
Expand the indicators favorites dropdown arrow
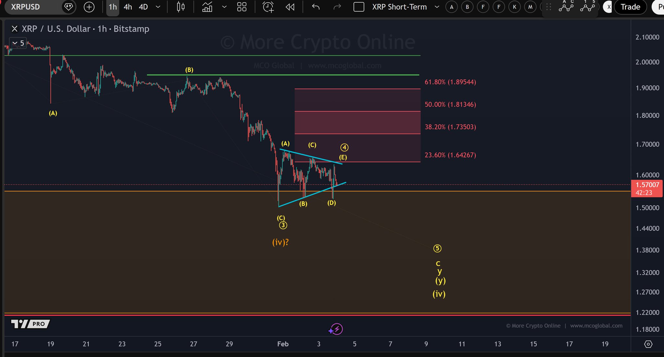click(224, 7)
